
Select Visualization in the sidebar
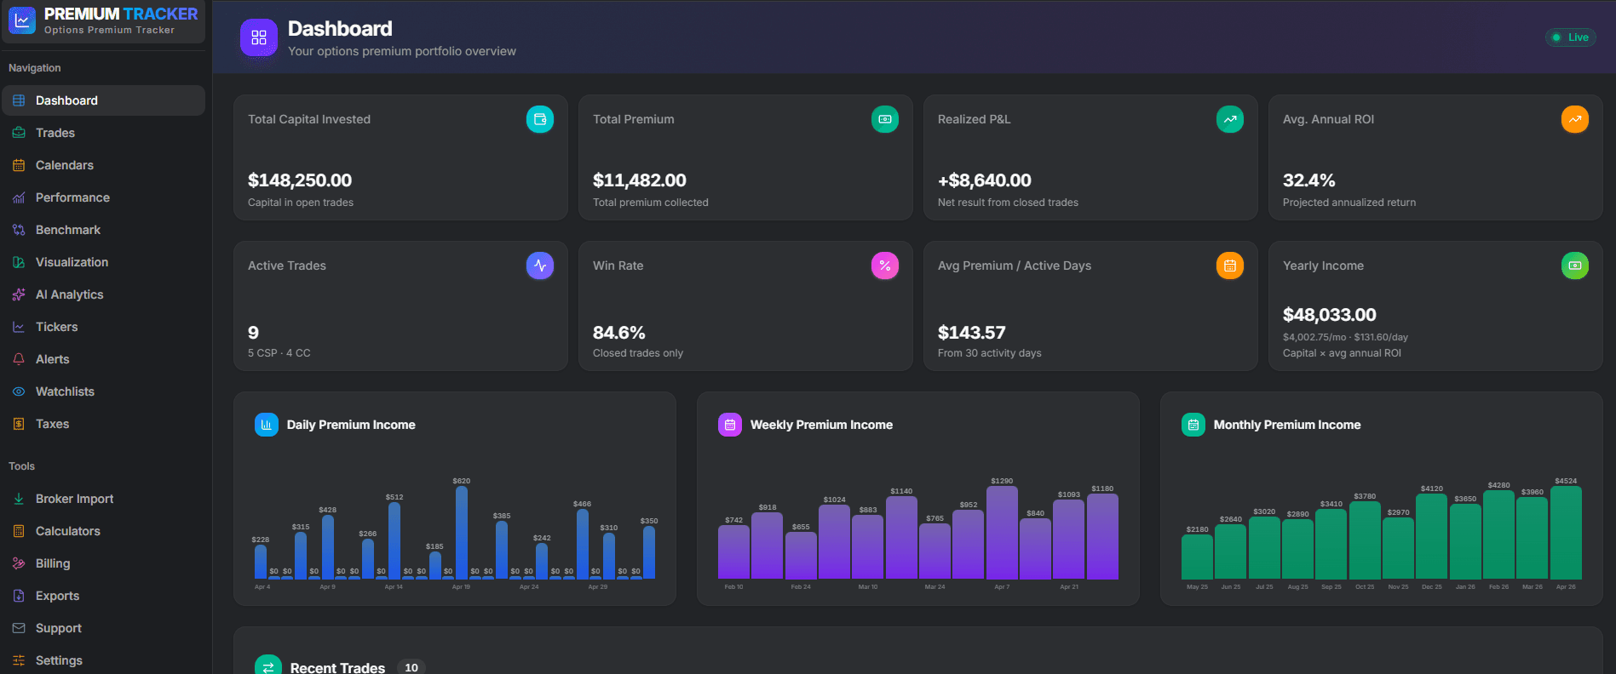pos(103,262)
